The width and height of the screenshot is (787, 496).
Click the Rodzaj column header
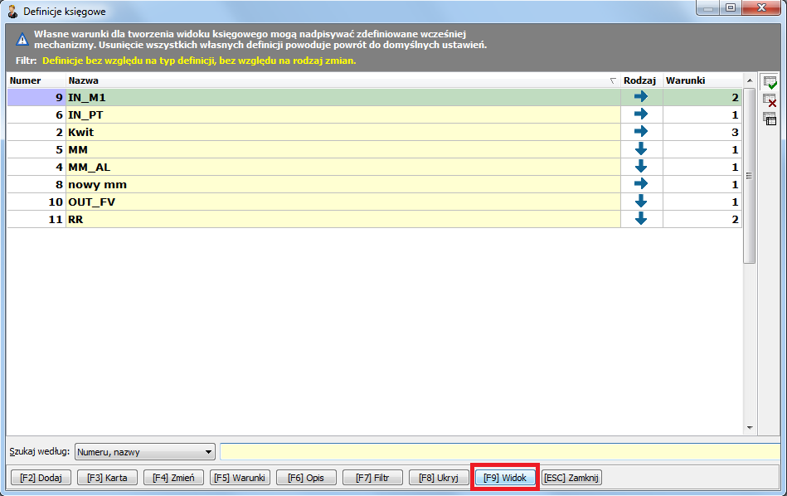641,80
